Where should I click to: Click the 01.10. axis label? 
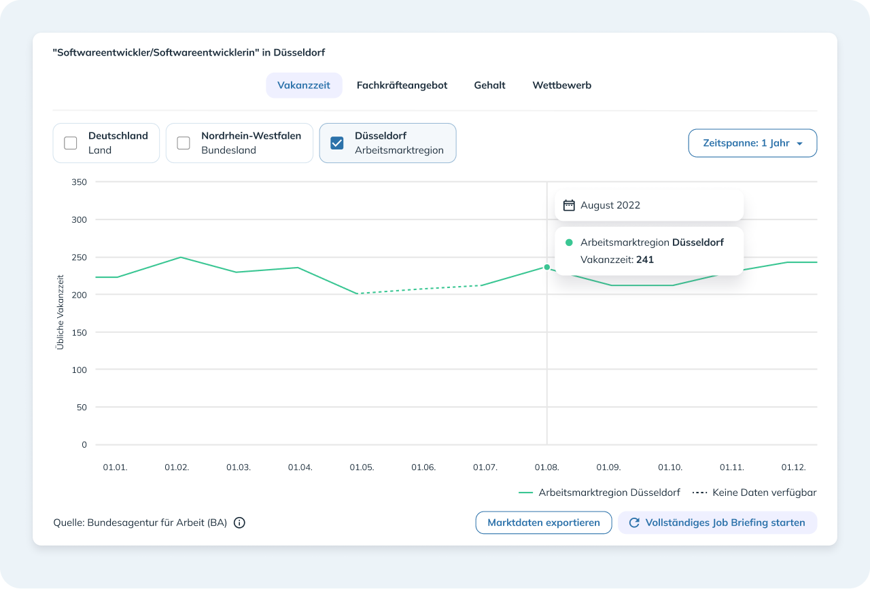670,467
